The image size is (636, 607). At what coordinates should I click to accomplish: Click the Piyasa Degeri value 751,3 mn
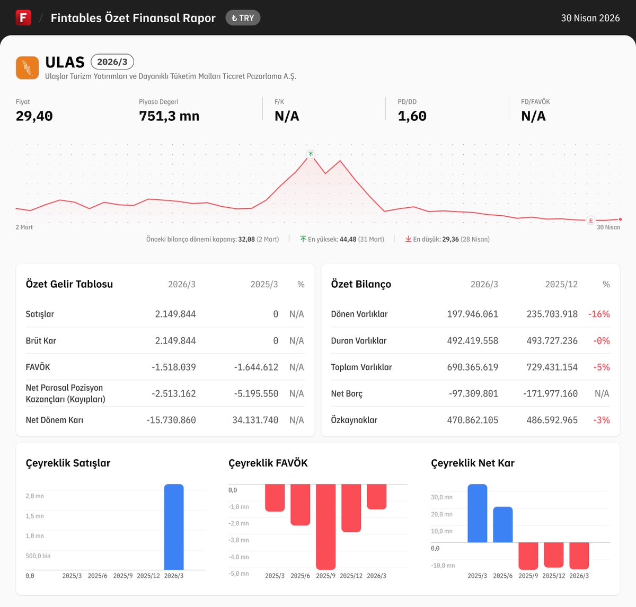pos(169,116)
